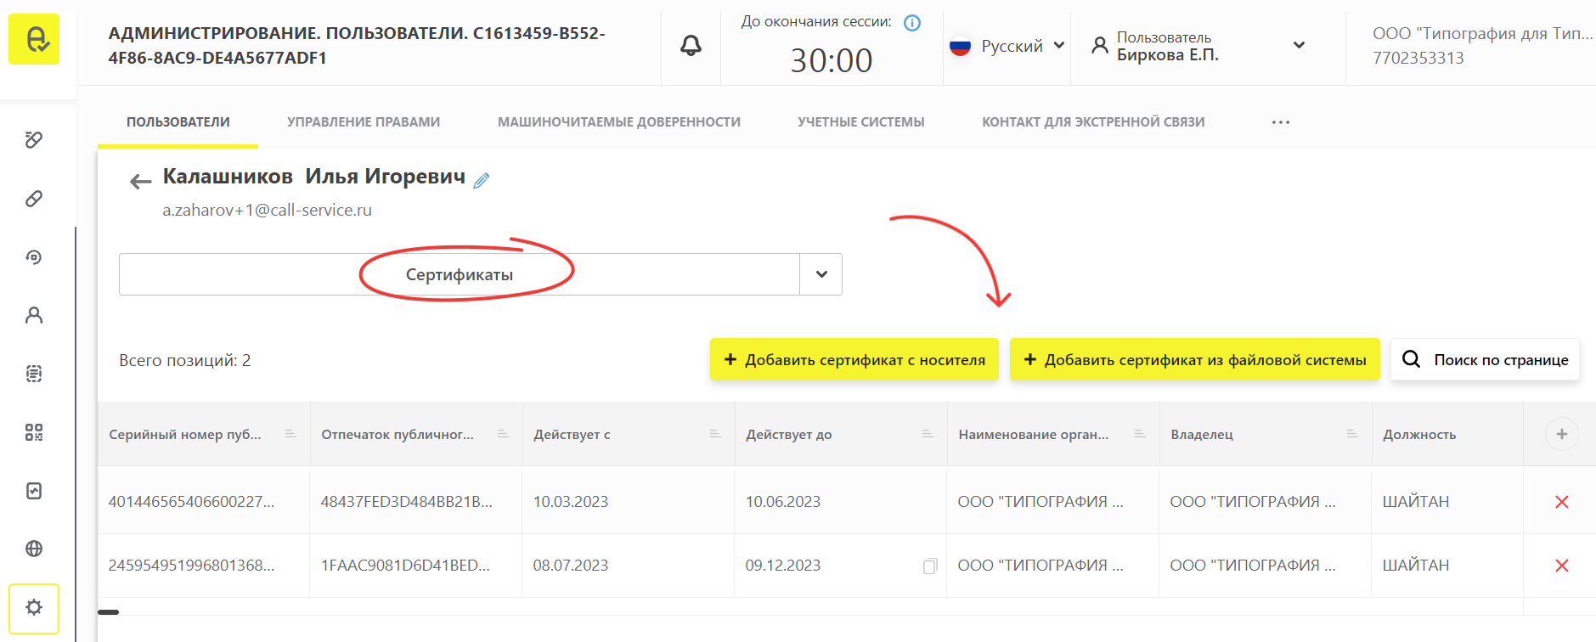Viewport: 1596px width, 642px height.
Task: Open the Учетные системы tab
Action: pyautogui.click(x=860, y=122)
